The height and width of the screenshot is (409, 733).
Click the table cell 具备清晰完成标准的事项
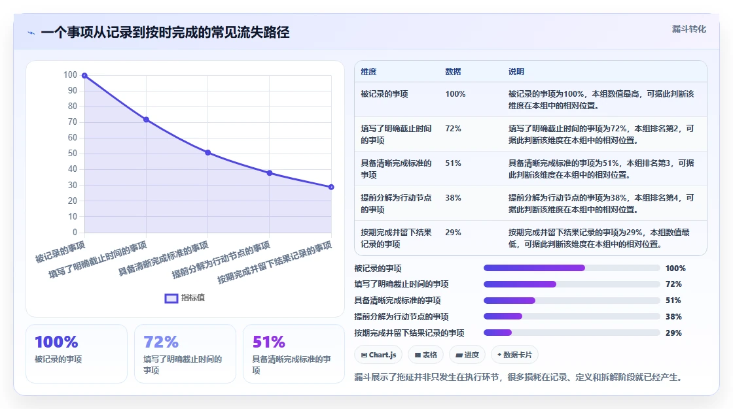click(x=396, y=169)
